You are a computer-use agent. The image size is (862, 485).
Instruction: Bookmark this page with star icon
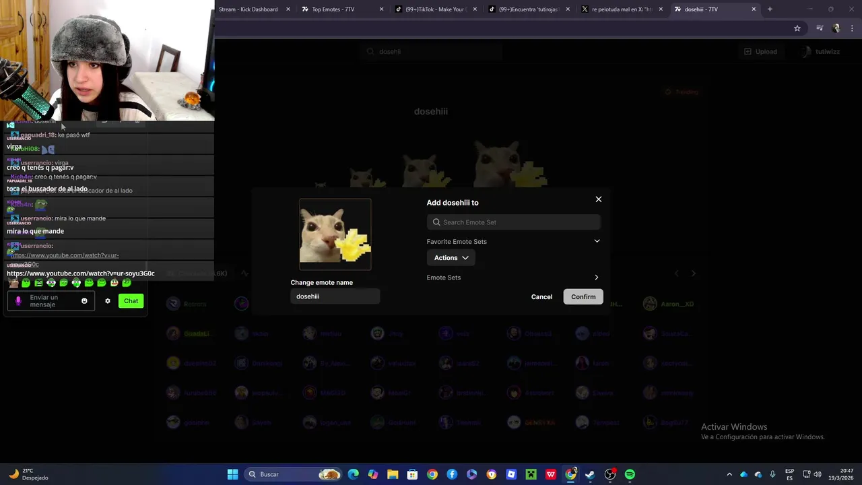pos(797,28)
